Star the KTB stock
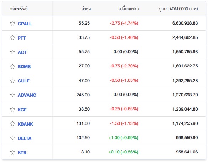The width and height of the screenshot is (208, 162). pos(12,152)
